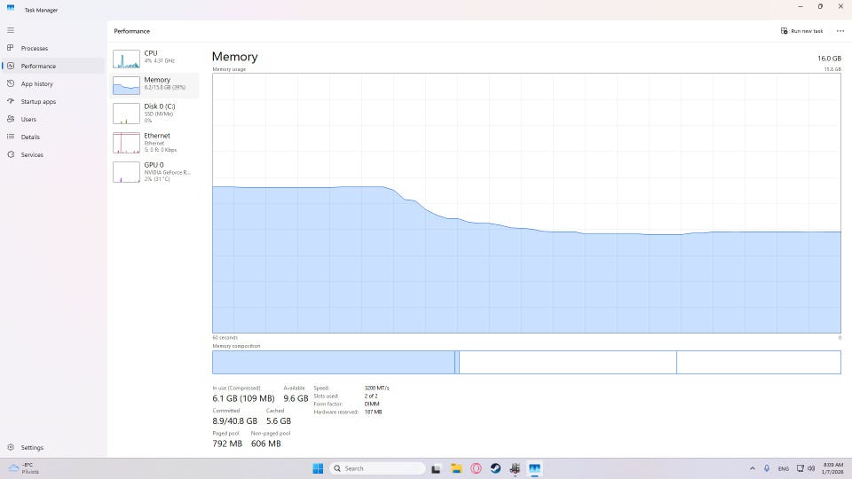Image resolution: width=852 pixels, height=479 pixels.
Task: Click the Startup apps gauge icon
Action: (11, 101)
